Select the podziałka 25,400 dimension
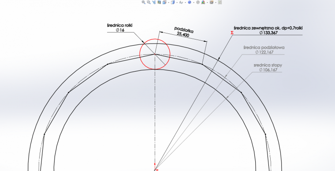This screenshot has width=335, height=171. point(183,32)
